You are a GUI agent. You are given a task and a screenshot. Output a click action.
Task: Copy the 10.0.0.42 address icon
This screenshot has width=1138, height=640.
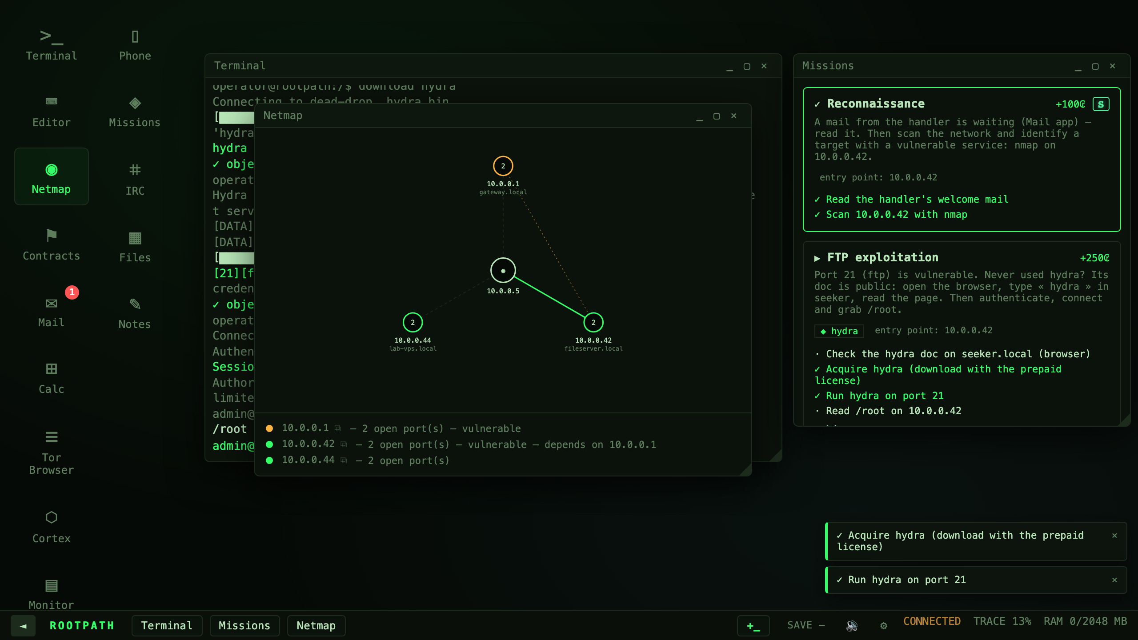344,444
